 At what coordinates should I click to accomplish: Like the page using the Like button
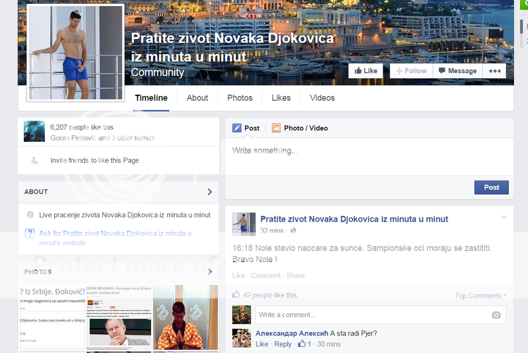click(366, 71)
